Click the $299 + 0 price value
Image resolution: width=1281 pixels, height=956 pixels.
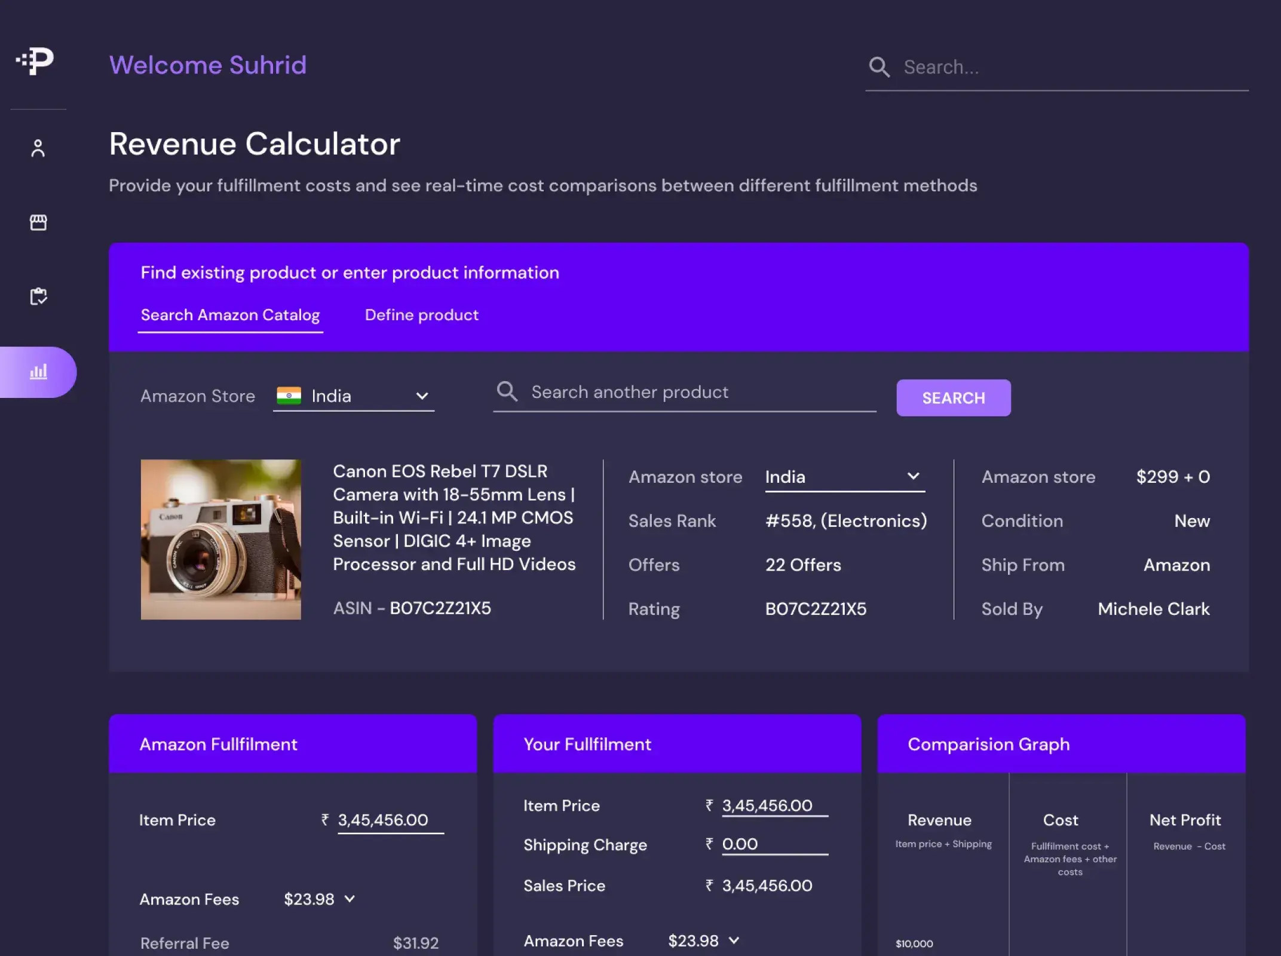pyautogui.click(x=1173, y=477)
